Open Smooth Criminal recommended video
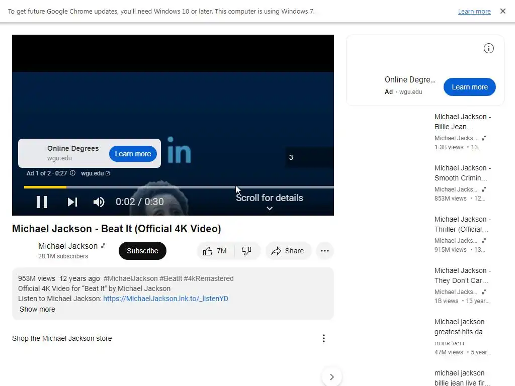515x386 pixels. 463,173
